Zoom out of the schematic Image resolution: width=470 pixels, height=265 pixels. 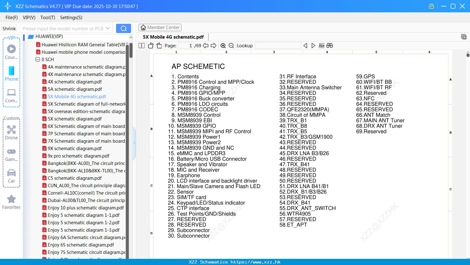231,46
